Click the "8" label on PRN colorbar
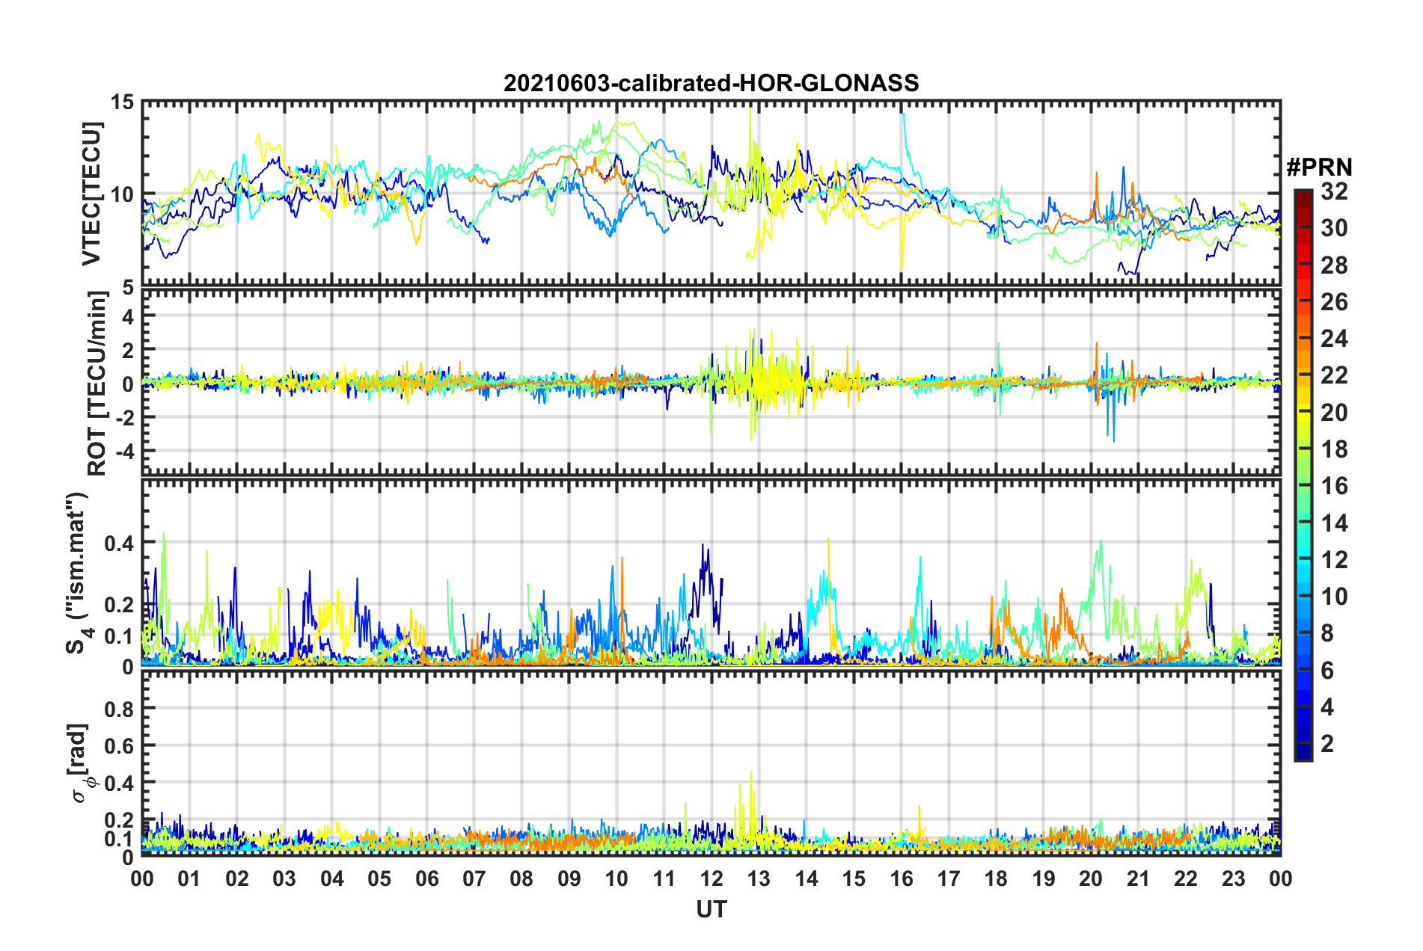Screen dimensions: 1423x951 pyautogui.click(x=1327, y=633)
